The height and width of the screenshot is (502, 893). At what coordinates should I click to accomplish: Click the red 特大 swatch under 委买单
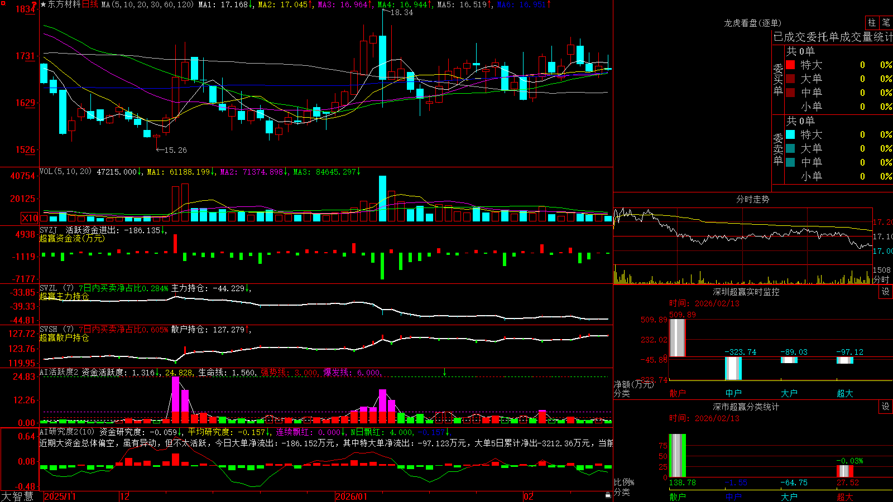pos(790,65)
